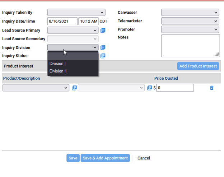Click the inquiry date field 8/16/2021
This screenshot has height=177, width=224.
62,21
